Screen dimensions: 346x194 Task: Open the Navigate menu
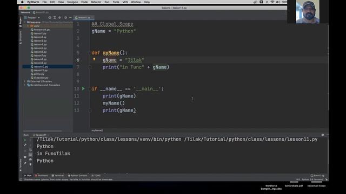click(x=72, y=2)
